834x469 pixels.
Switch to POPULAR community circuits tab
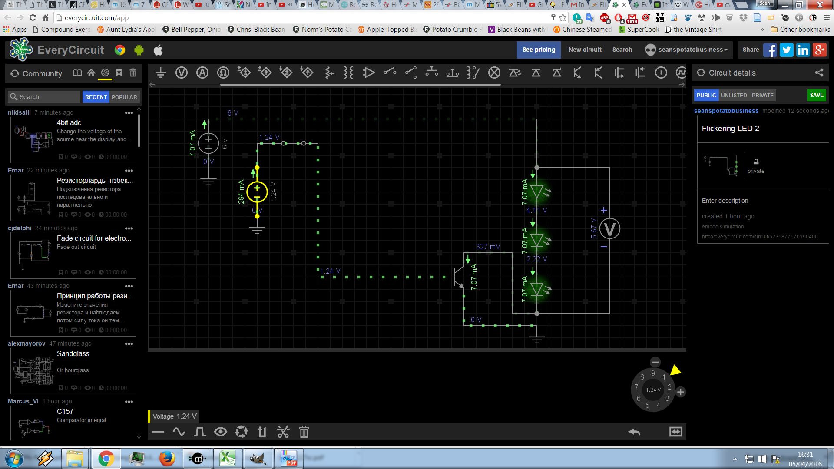pyautogui.click(x=124, y=96)
